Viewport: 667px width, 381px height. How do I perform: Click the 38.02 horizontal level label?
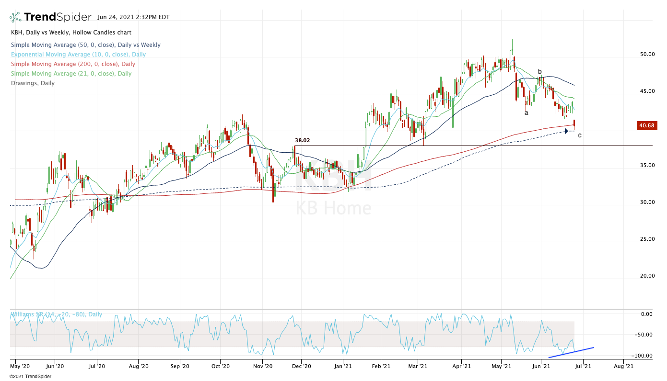pyautogui.click(x=302, y=141)
